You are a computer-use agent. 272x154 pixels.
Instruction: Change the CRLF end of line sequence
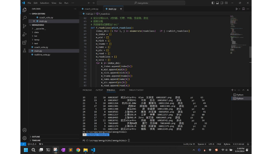(219, 144)
